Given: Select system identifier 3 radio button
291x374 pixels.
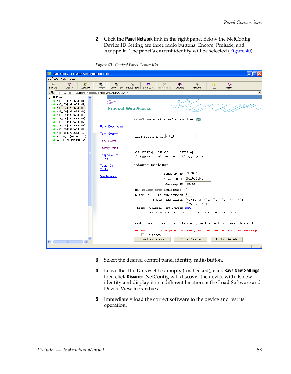Looking at the screenshot, I should coord(222,199).
